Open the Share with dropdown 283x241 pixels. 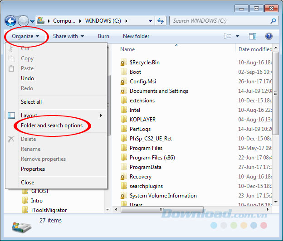68,36
